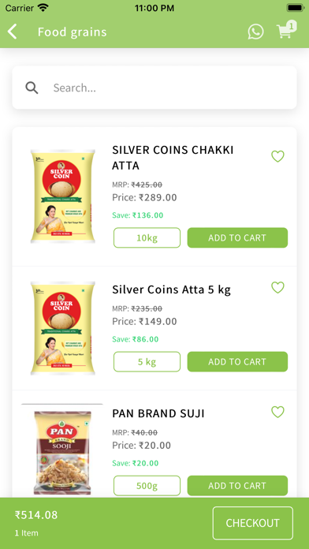Open WhatsApp chat icon

click(x=256, y=32)
